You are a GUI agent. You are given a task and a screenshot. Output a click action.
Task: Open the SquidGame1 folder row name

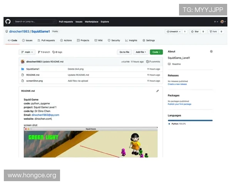pyautogui.click(x=33, y=69)
